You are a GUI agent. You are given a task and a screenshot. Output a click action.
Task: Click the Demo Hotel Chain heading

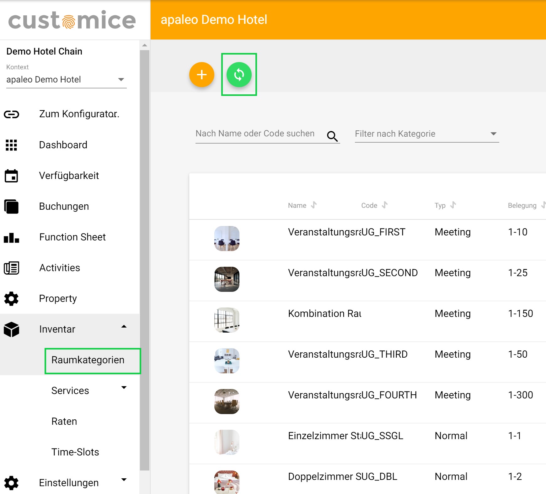tap(44, 51)
